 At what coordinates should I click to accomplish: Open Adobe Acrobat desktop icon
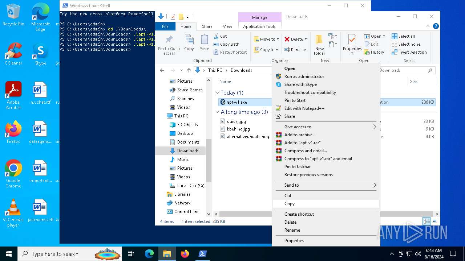pyautogui.click(x=13, y=96)
